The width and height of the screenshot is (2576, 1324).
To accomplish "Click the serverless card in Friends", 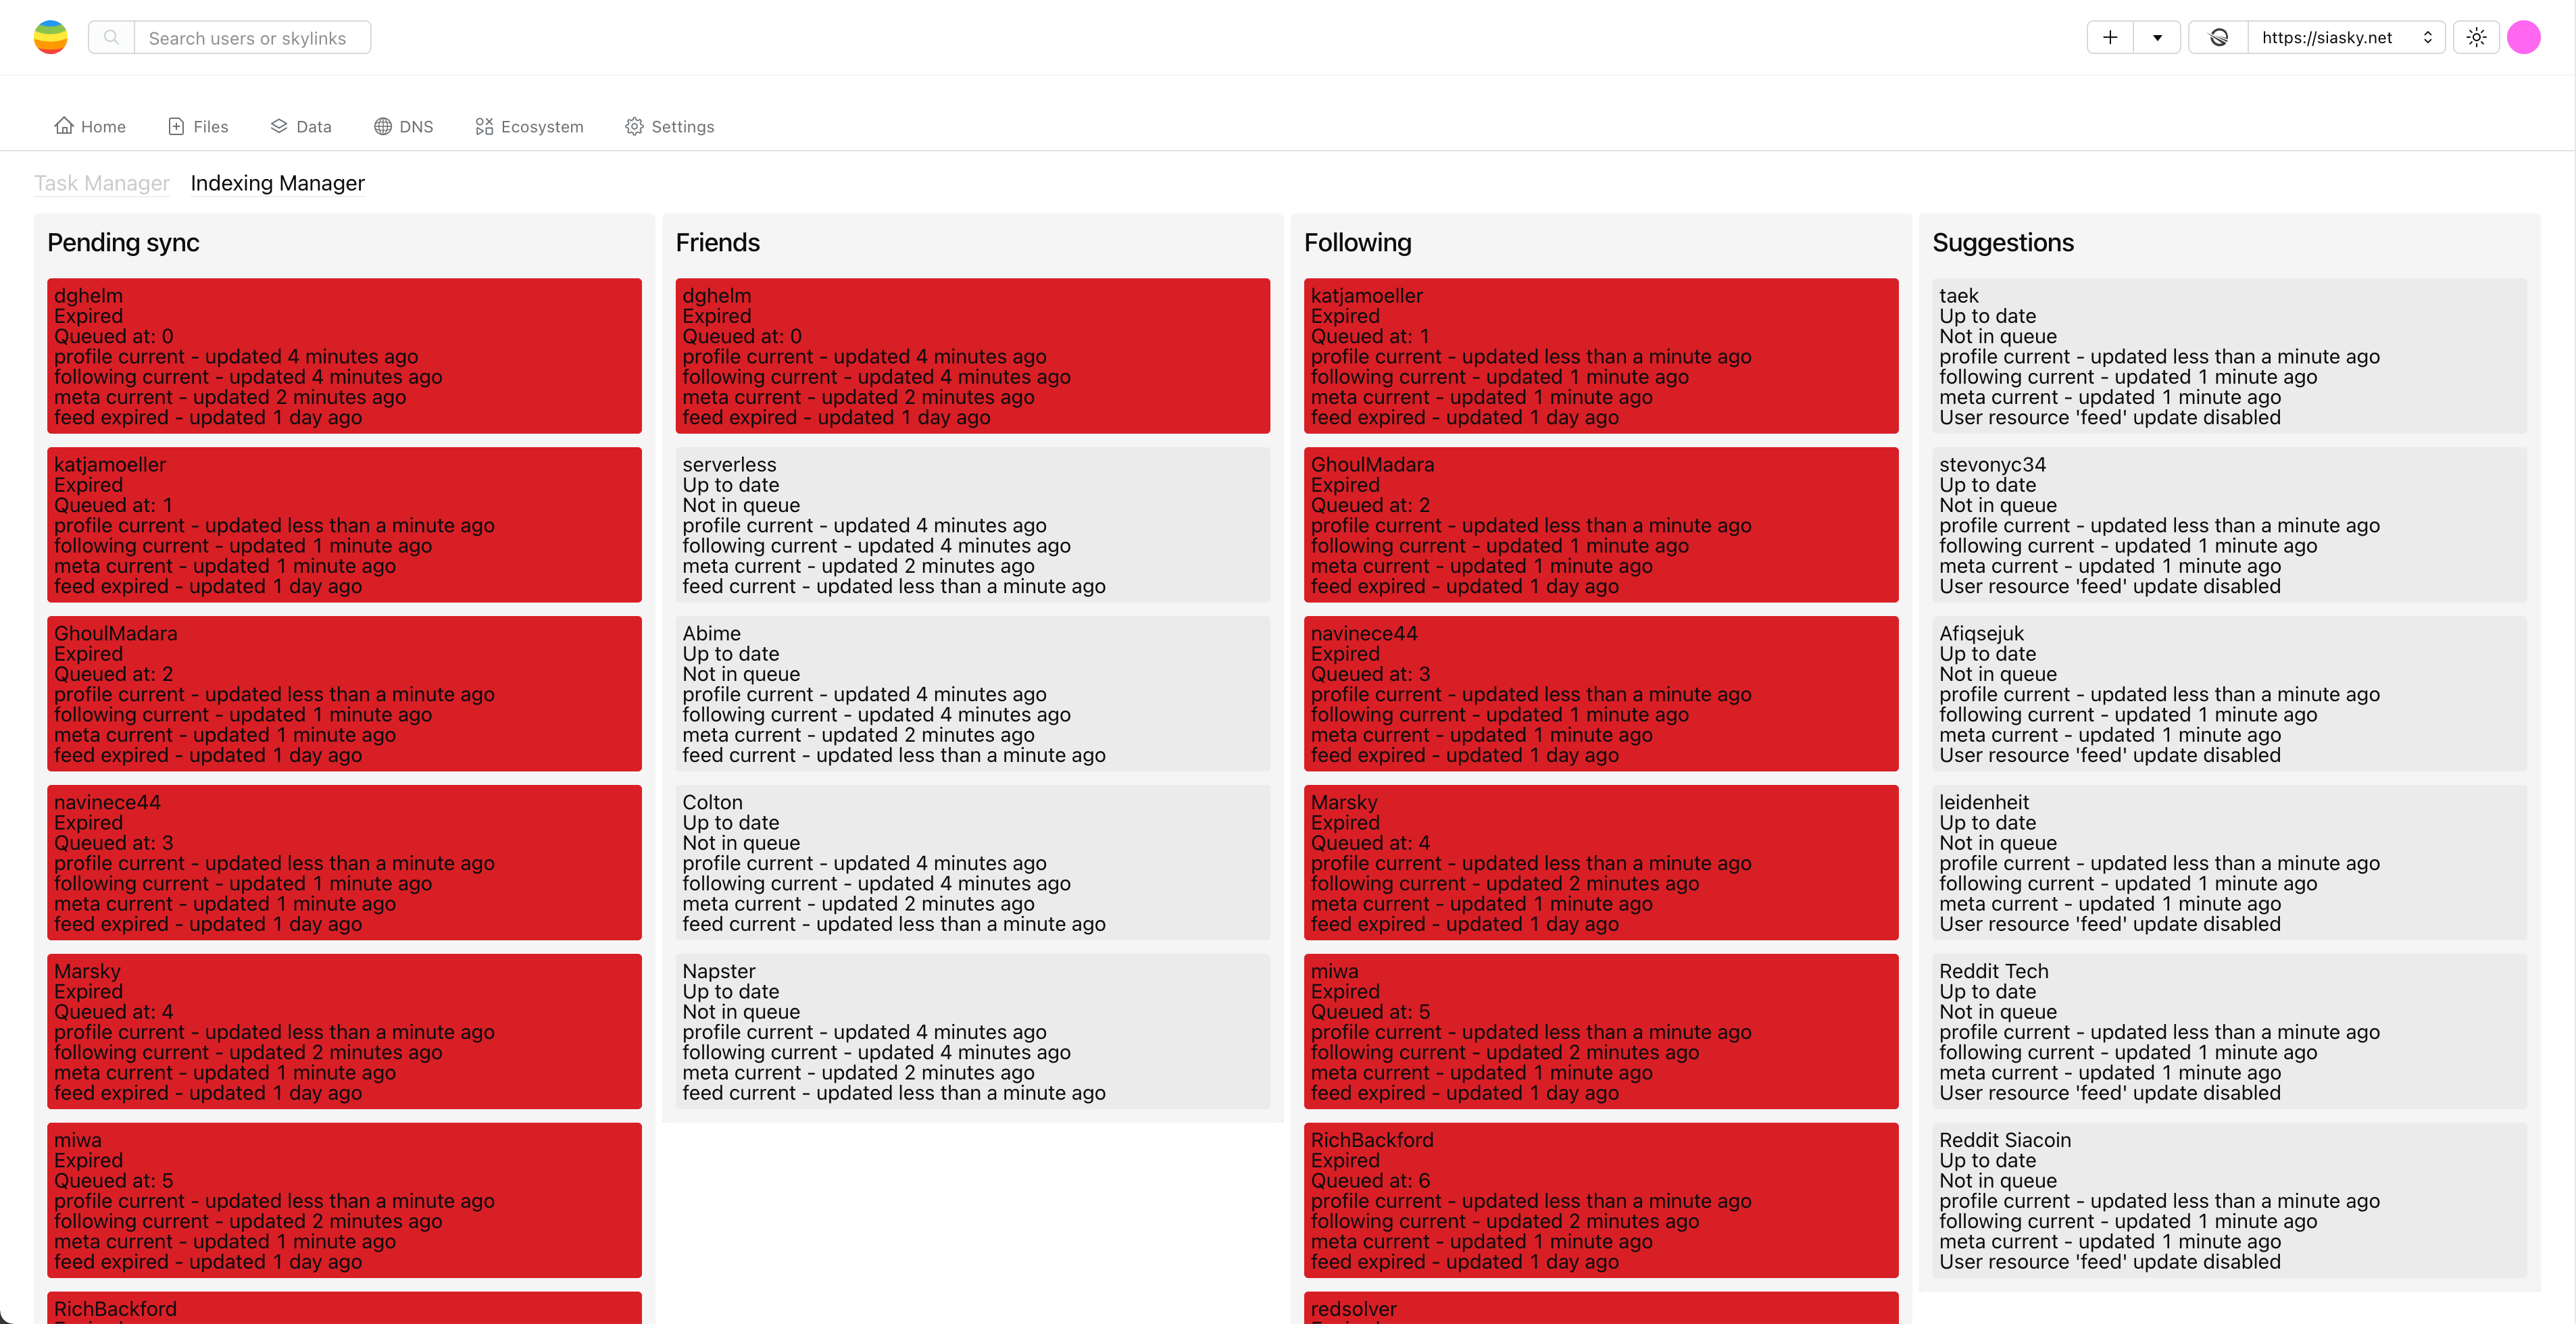I will [972, 524].
